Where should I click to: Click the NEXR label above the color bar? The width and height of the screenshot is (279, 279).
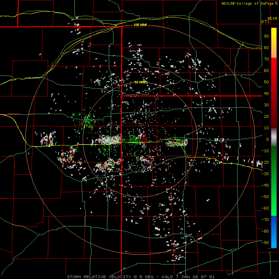point(272,19)
